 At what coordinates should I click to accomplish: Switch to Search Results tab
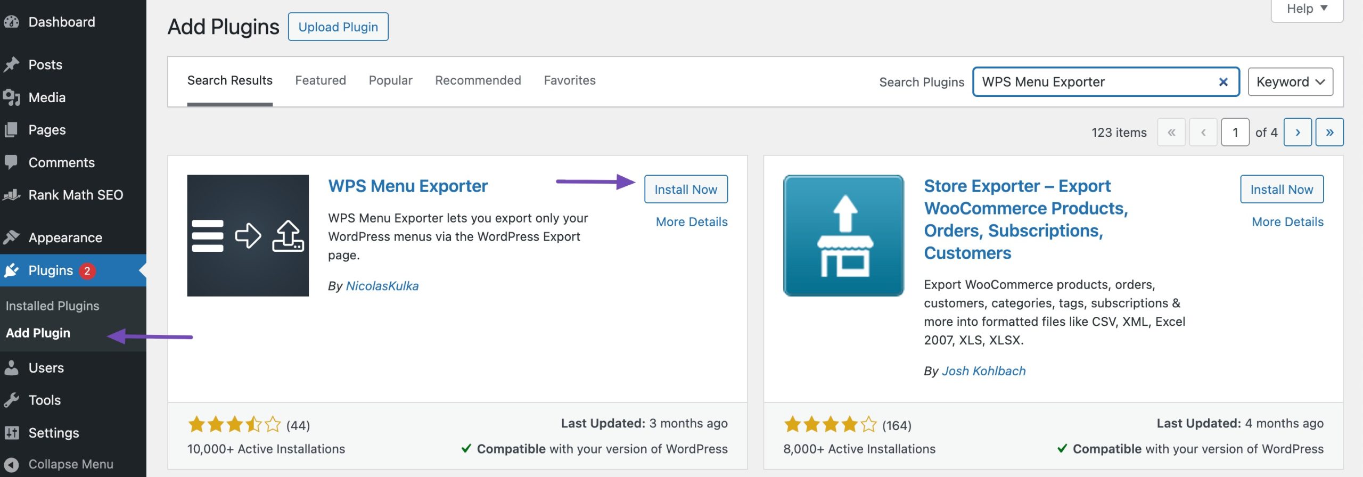[x=230, y=80]
